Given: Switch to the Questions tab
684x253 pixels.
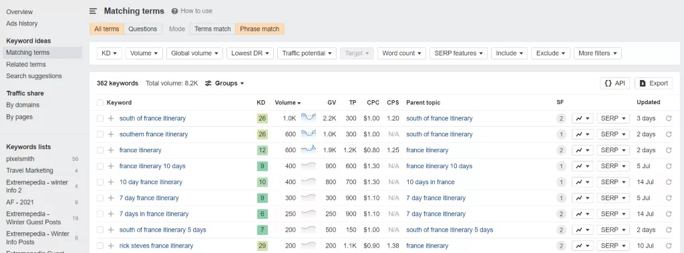Looking at the screenshot, I should (x=143, y=29).
